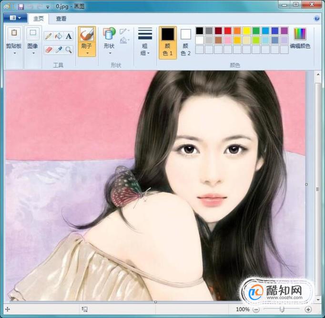Switch to the Home (主页) tab

click(x=39, y=19)
